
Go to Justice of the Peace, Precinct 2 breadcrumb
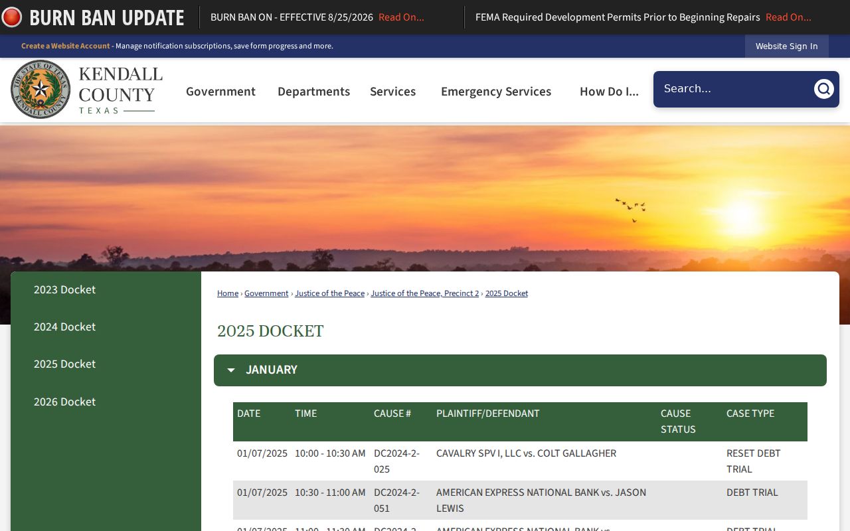pos(425,293)
